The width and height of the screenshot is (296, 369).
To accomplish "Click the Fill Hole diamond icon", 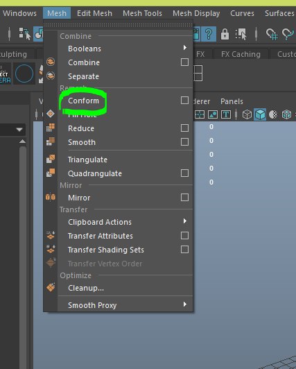I will (x=51, y=114).
